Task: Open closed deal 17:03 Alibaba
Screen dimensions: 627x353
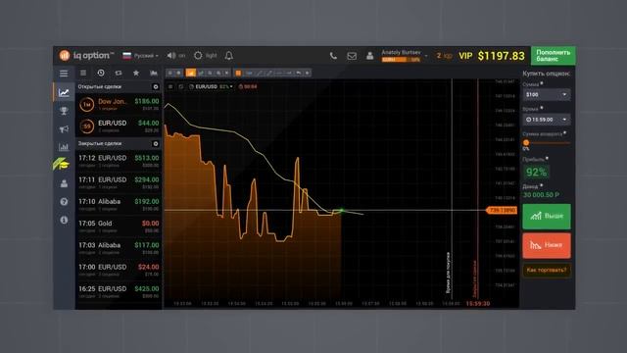Action: pos(119,248)
